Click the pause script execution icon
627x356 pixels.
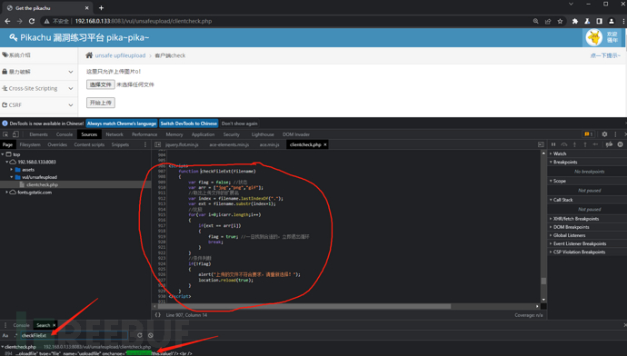[x=553, y=144]
